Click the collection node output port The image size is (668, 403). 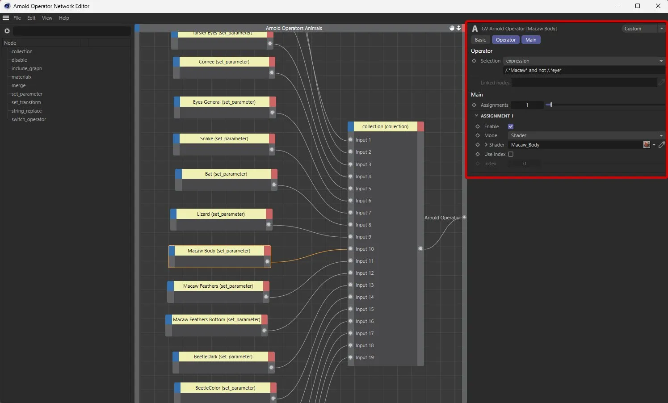click(420, 248)
